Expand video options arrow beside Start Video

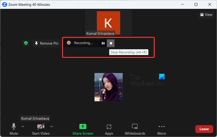click(51, 126)
